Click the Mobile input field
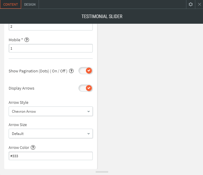Viewport: 203px width, 175px height. [51, 48]
